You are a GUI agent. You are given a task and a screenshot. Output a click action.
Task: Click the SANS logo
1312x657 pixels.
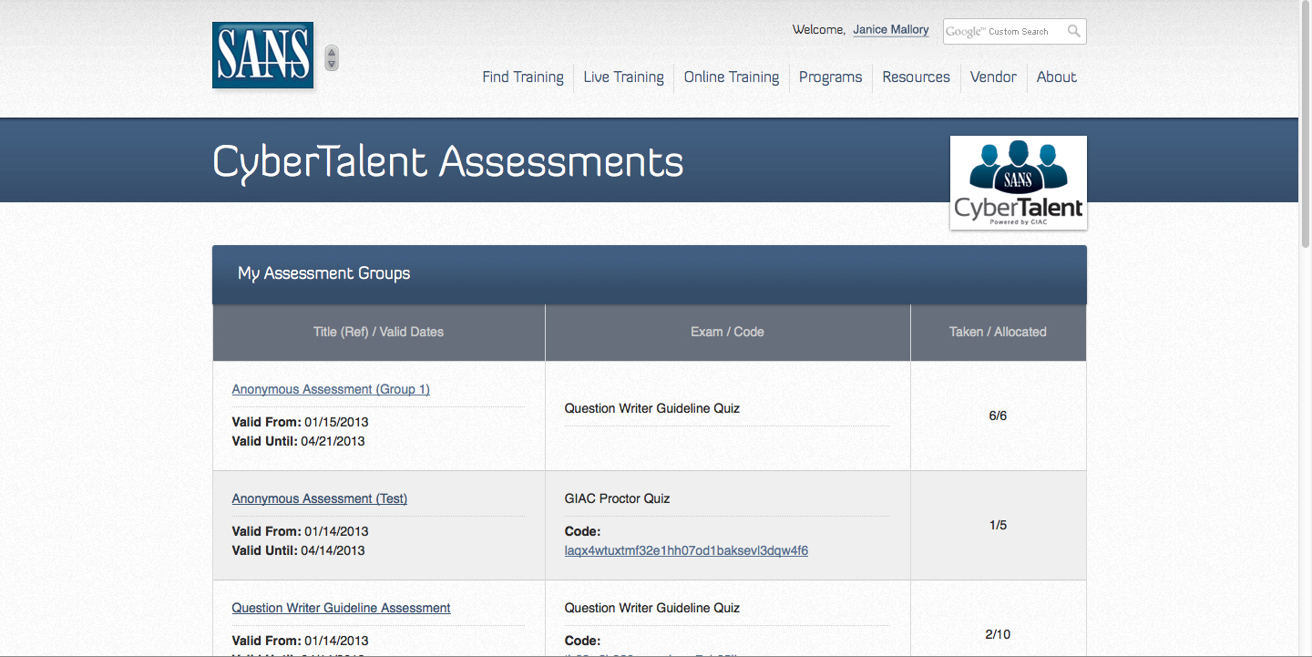(262, 56)
